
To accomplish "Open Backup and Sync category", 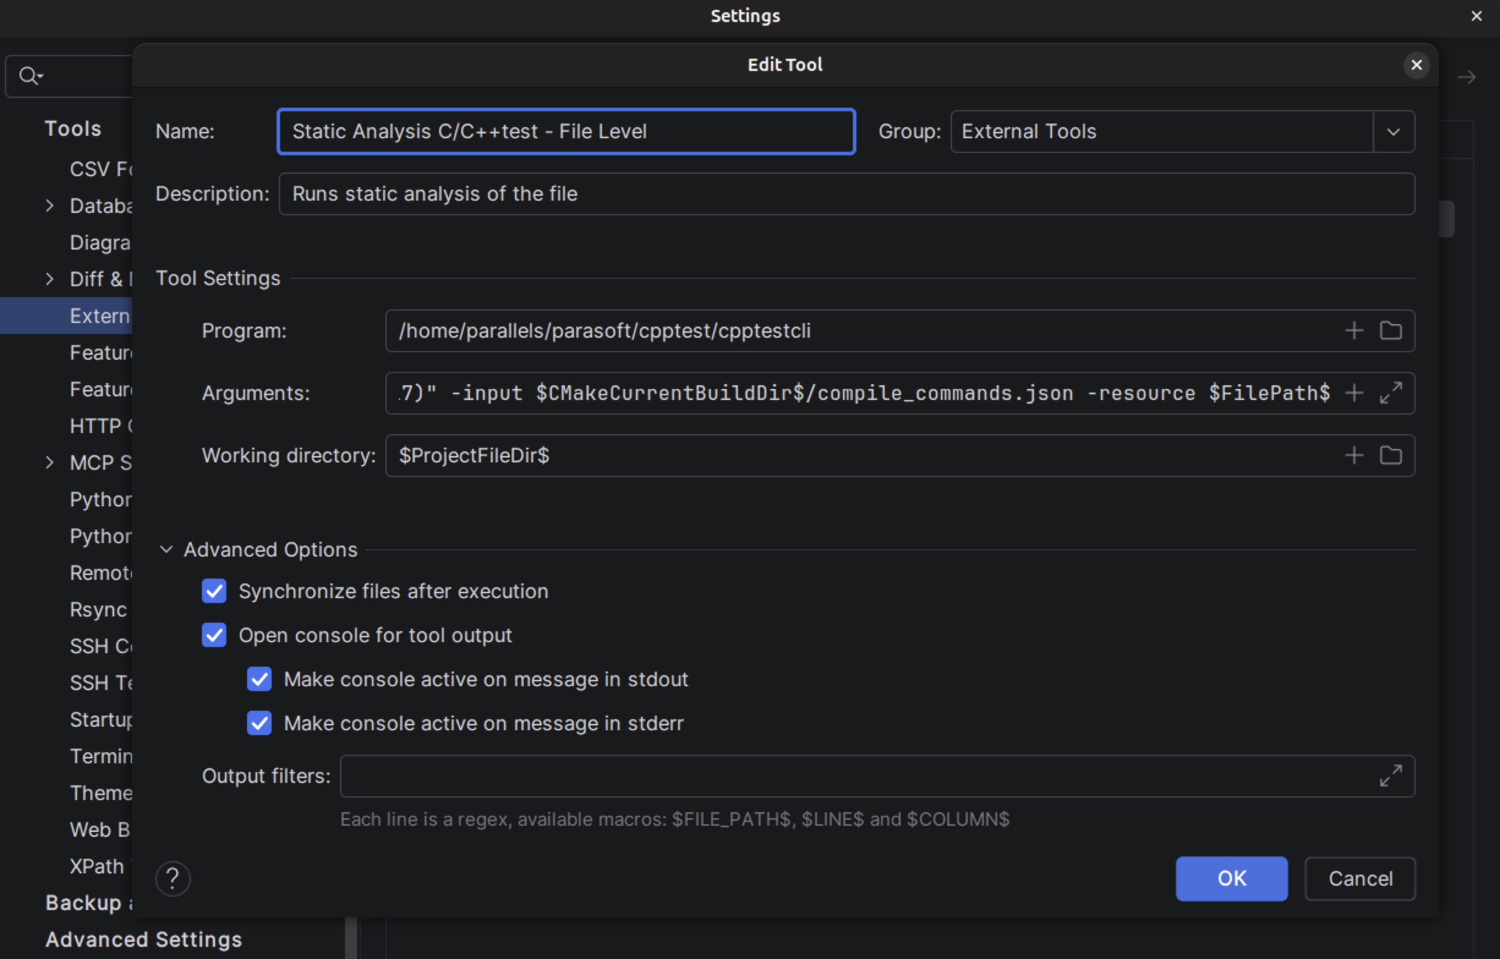I will (89, 903).
